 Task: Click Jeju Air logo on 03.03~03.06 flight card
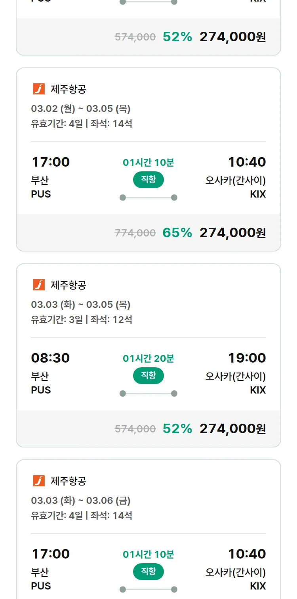[39, 481]
